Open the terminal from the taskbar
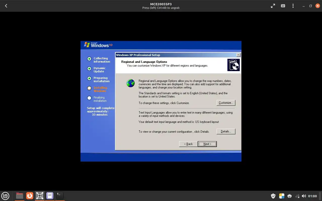 tap(60, 196)
